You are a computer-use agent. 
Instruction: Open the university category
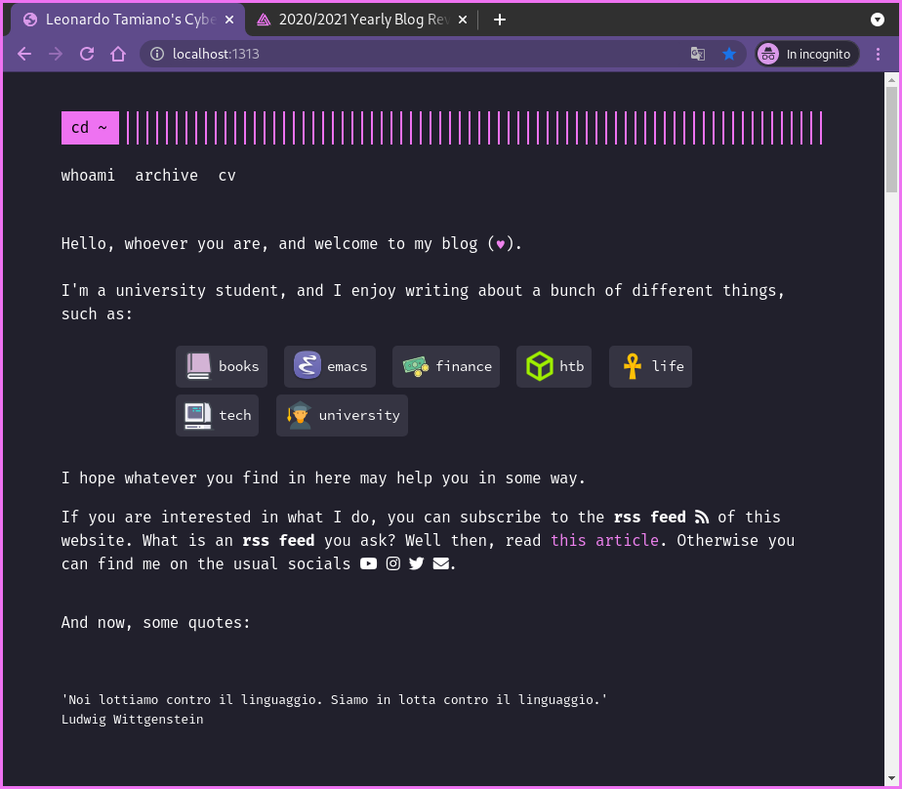(x=343, y=416)
